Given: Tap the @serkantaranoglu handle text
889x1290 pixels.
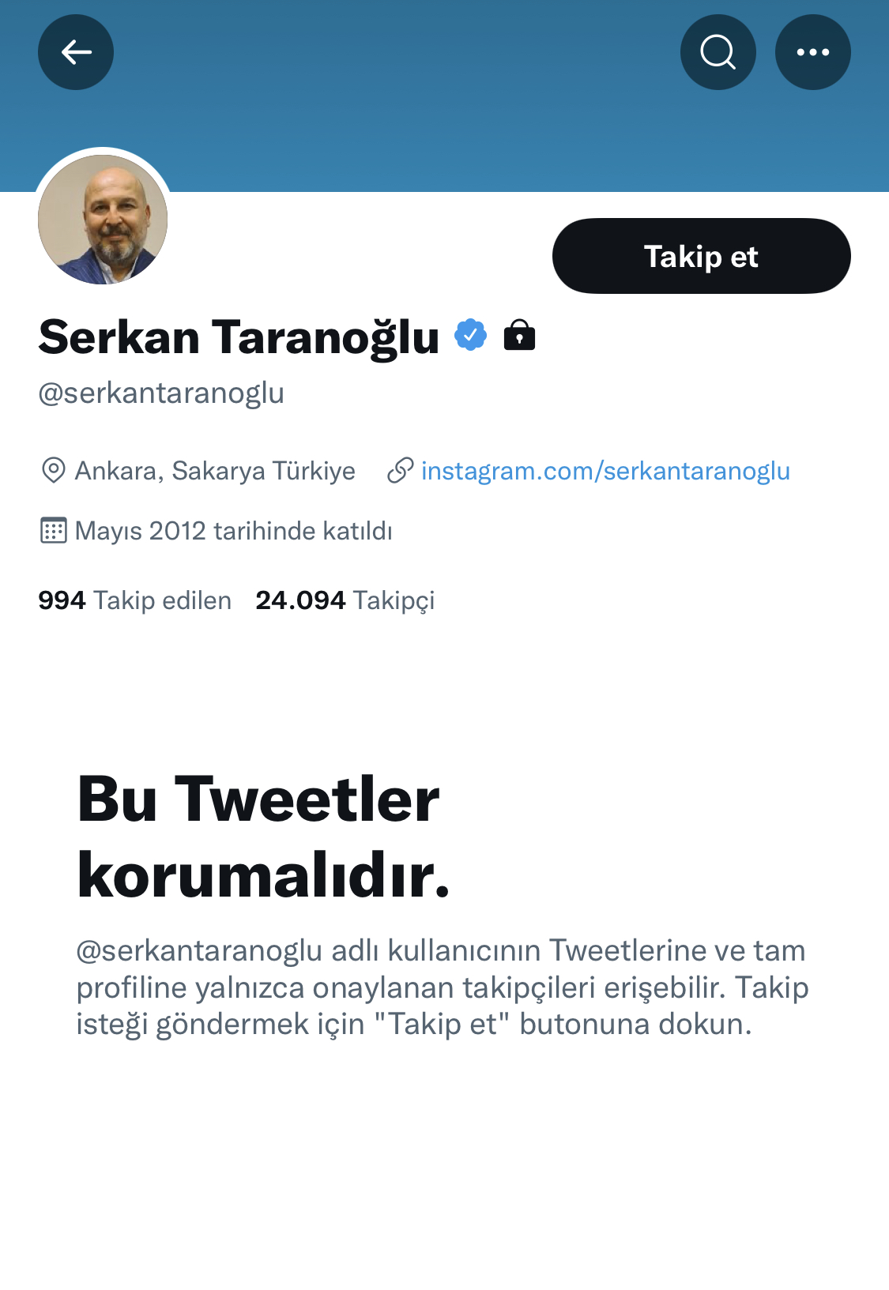Looking at the screenshot, I should pos(161,393).
